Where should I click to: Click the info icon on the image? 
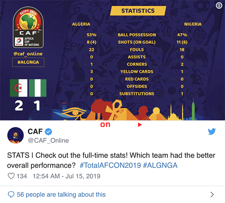(x=219, y=6)
